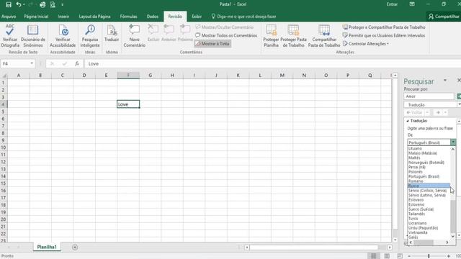Click the Procurar por search field
The image size is (461, 259).
pyautogui.click(x=429, y=96)
